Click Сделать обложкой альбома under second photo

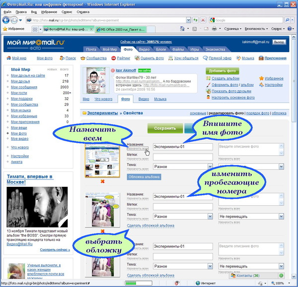pos(150,226)
